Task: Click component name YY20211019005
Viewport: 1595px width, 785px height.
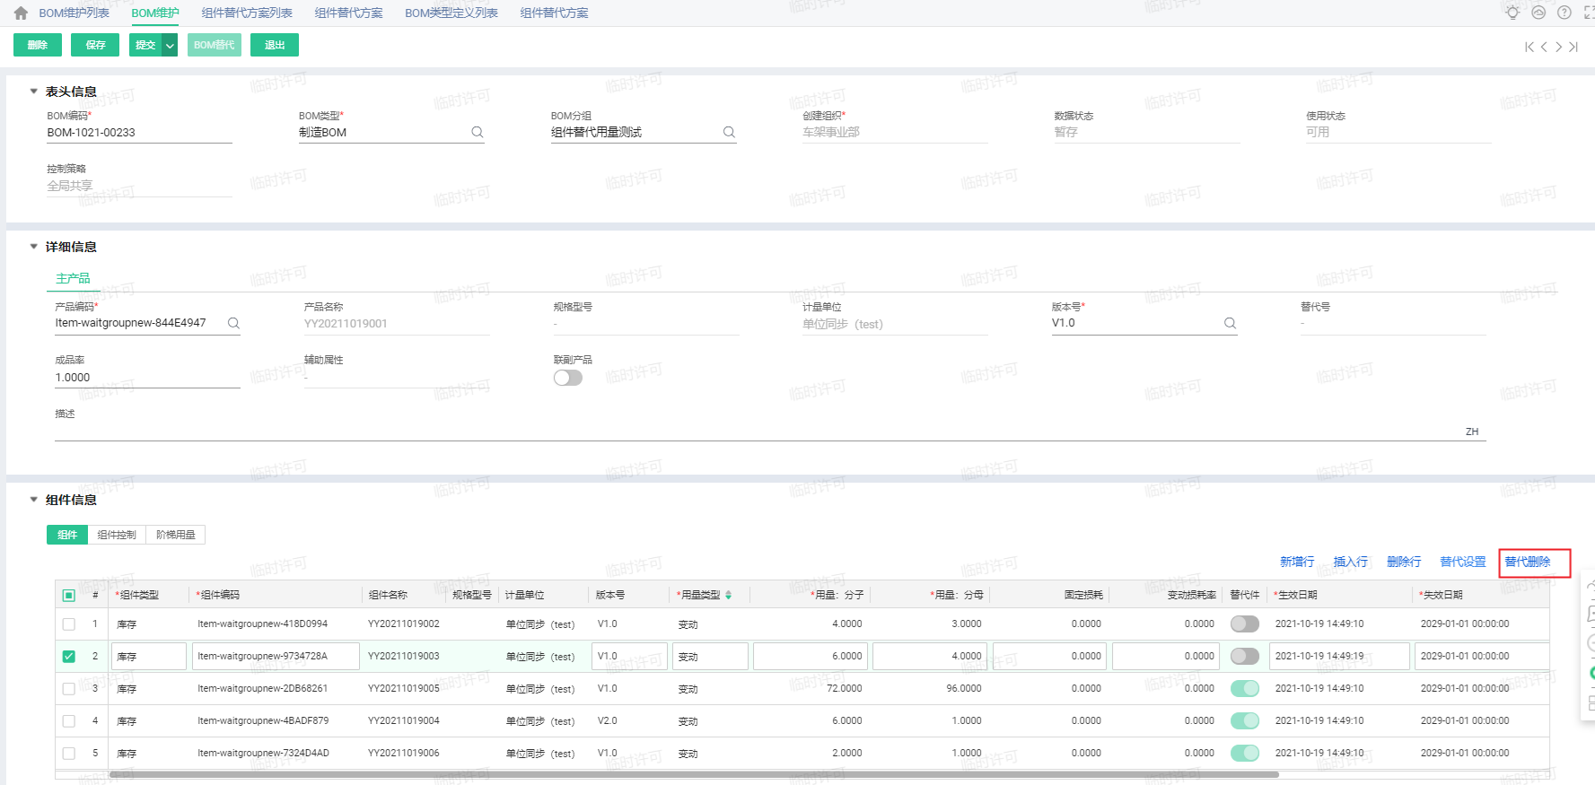Action: coord(404,688)
